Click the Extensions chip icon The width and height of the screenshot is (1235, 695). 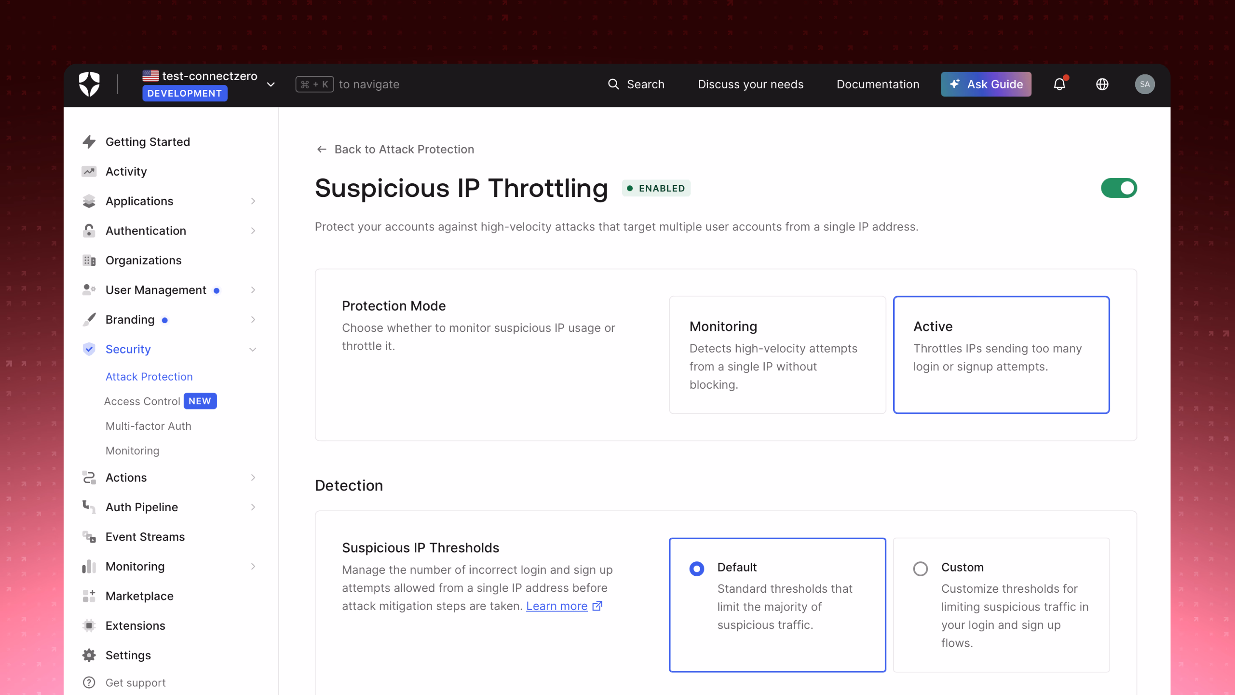pos(89,626)
